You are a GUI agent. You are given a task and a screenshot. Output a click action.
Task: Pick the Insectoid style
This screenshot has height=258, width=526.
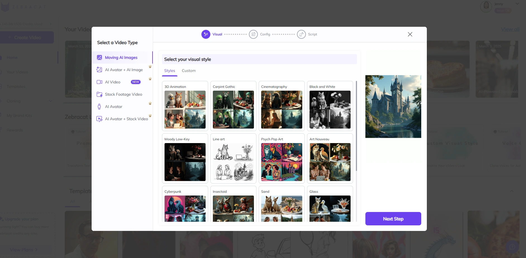[233, 204]
